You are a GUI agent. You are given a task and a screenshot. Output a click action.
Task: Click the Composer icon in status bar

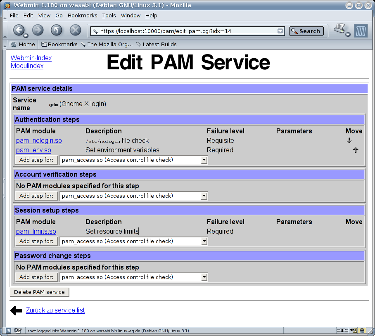click(x=17, y=331)
